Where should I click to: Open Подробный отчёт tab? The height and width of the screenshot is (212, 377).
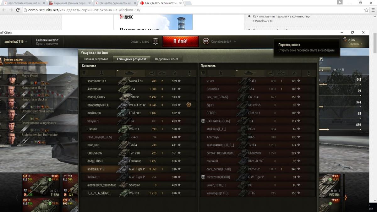pyautogui.click(x=167, y=59)
